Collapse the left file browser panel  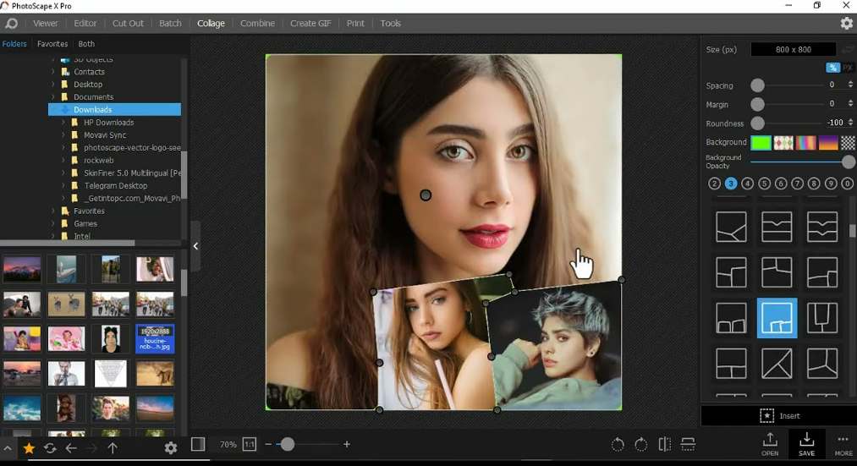click(195, 246)
